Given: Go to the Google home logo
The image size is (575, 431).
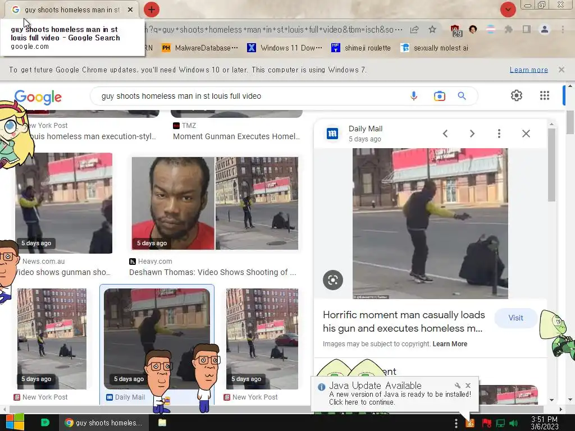Looking at the screenshot, I should click(x=38, y=97).
